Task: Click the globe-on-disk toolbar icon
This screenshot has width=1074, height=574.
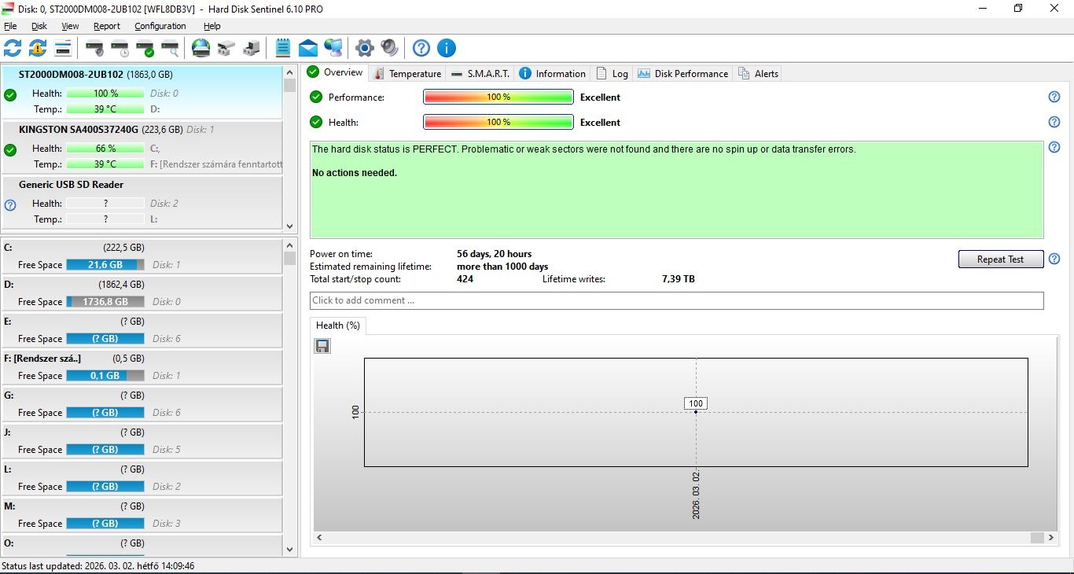Action: [201, 48]
